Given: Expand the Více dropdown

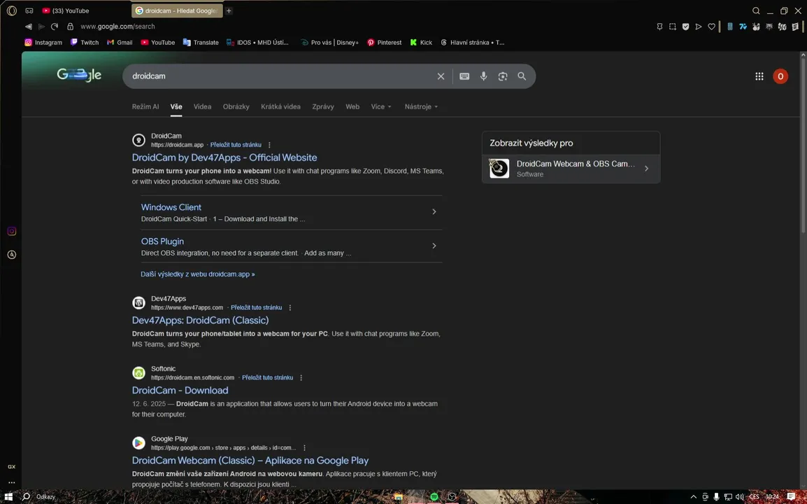Looking at the screenshot, I should click(381, 106).
